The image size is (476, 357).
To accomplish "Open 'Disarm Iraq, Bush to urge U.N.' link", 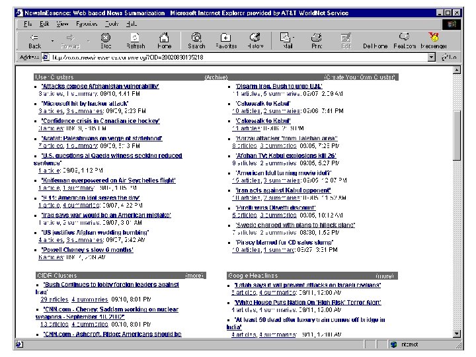I will (279, 86).
